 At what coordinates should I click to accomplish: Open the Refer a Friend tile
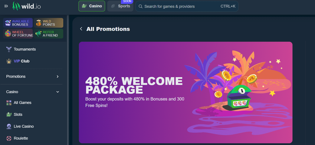pos(48,33)
